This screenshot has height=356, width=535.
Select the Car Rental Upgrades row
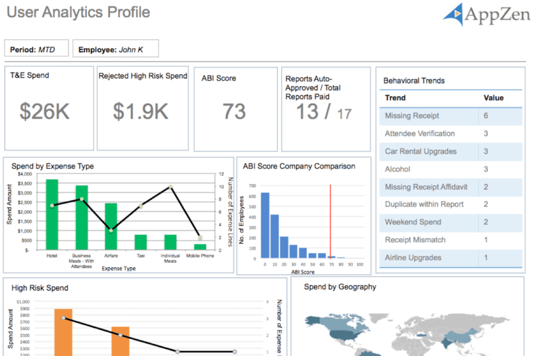tap(451, 151)
